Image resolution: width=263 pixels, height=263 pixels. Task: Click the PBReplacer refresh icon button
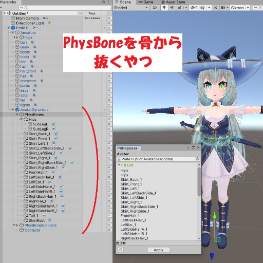click(x=121, y=250)
